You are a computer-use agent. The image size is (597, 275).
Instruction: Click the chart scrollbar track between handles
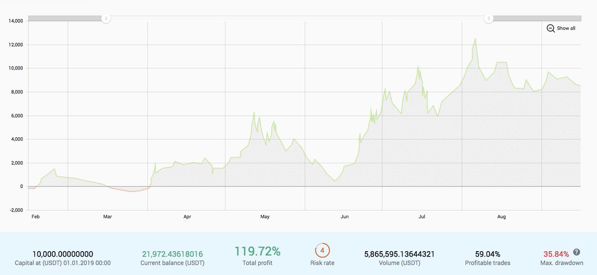click(297, 18)
